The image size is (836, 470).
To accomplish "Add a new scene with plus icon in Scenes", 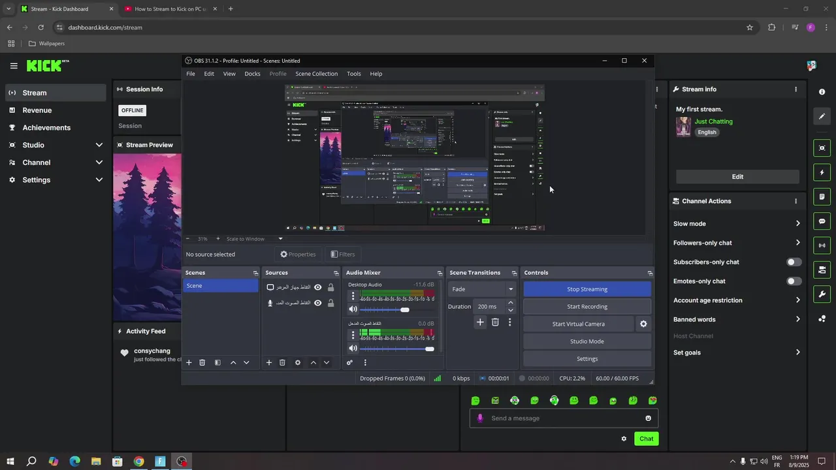I will (189, 362).
